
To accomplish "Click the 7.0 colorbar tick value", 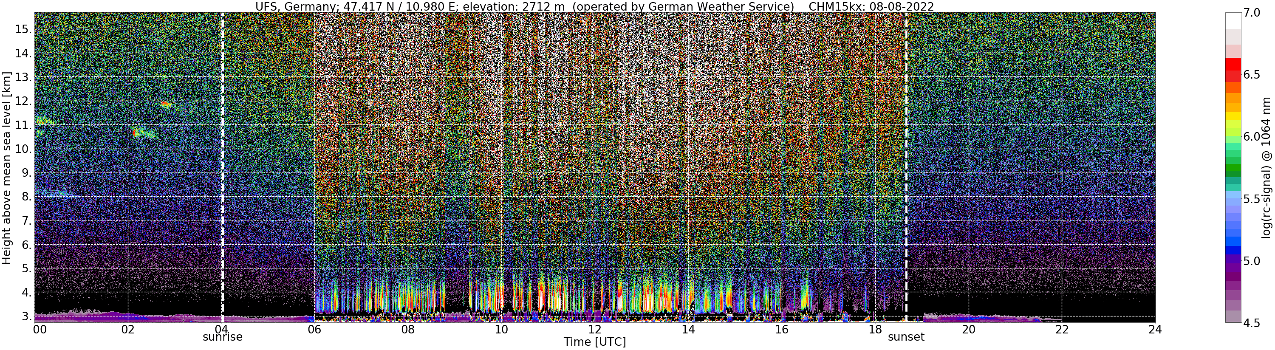I will [x=1251, y=13].
